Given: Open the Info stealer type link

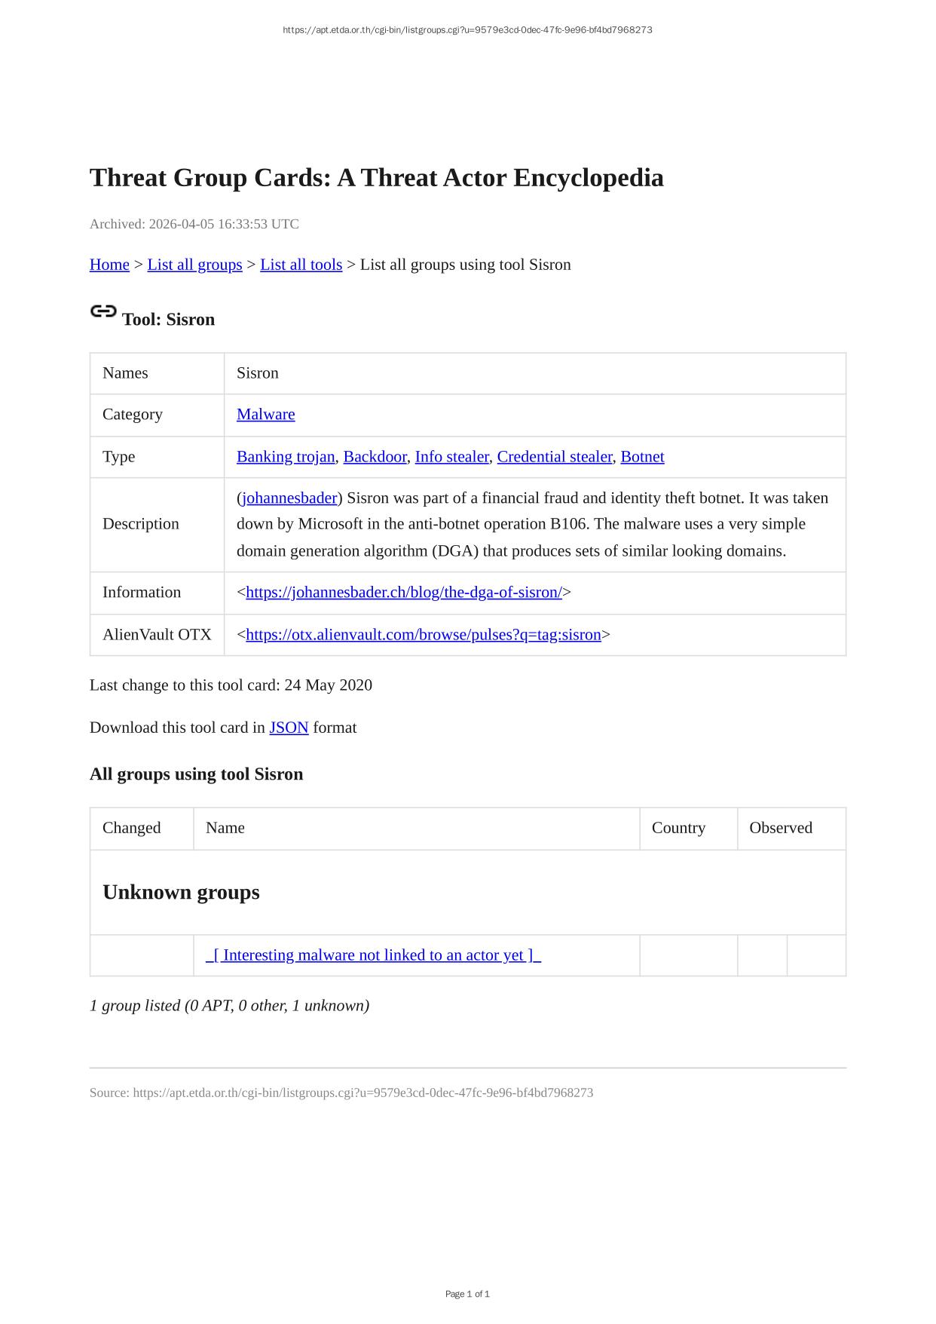Looking at the screenshot, I should [x=451, y=457].
